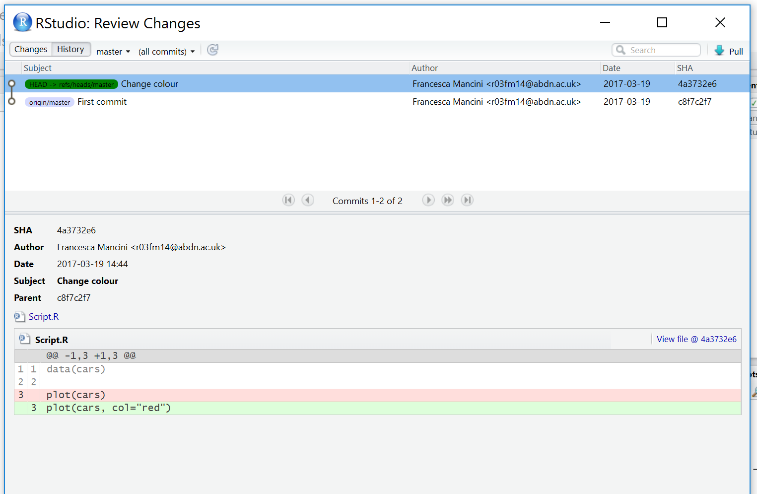The height and width of the screenshot is (494, 757).
Task: Go to first page of commits
Action: tap(288, 200)
